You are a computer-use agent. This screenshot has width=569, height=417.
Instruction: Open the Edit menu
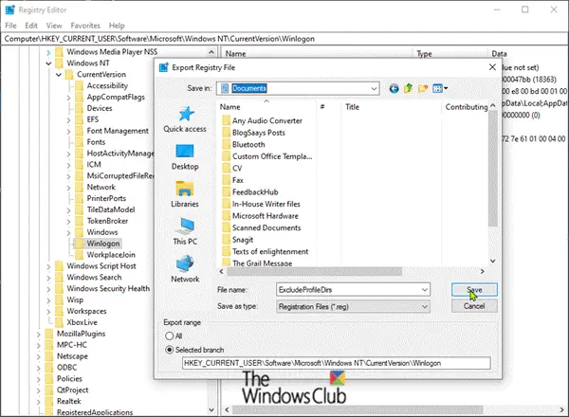click(x=31, y=26)
